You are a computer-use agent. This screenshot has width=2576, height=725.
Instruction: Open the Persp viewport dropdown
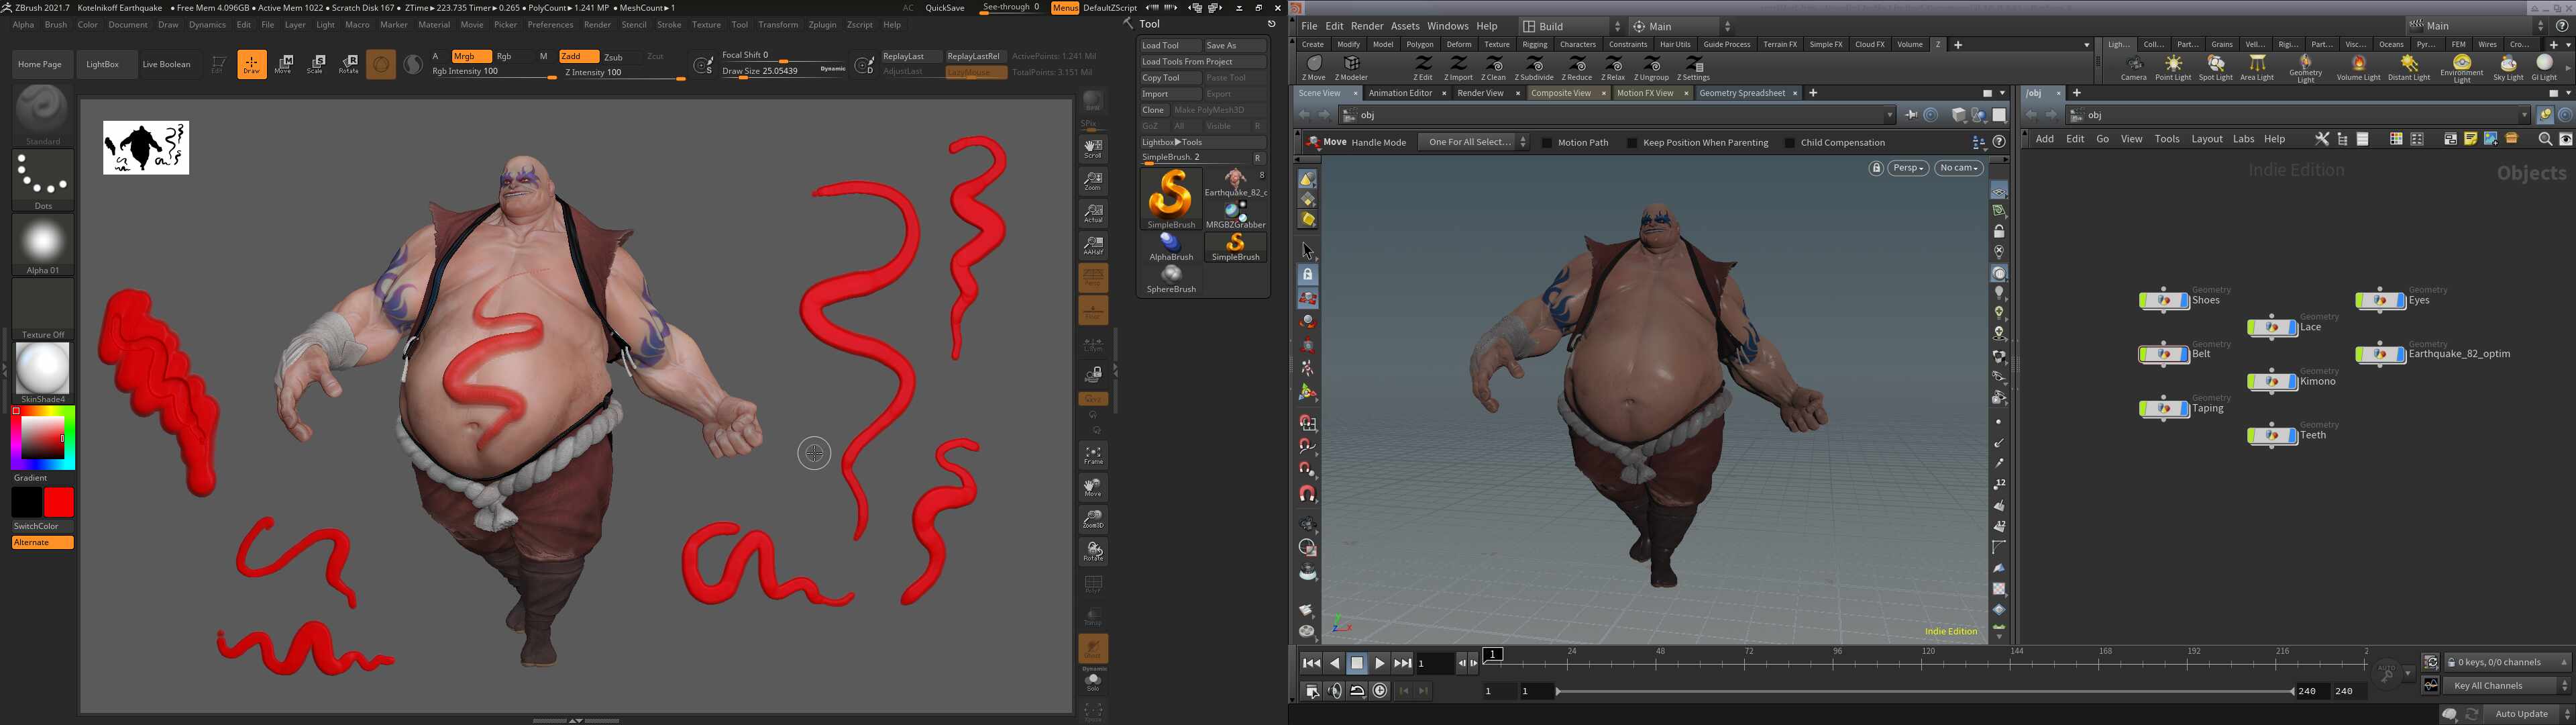(1908, 168)
